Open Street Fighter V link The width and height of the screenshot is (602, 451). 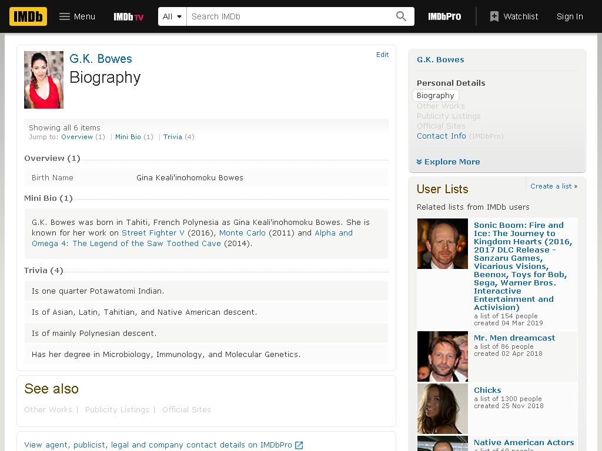pos(153,233)
